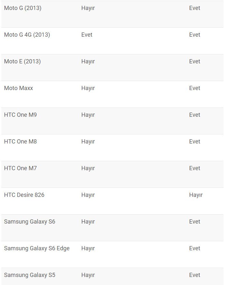Select the Moto Maxx row label
The image size is (226, 285).
coord(18,88)
